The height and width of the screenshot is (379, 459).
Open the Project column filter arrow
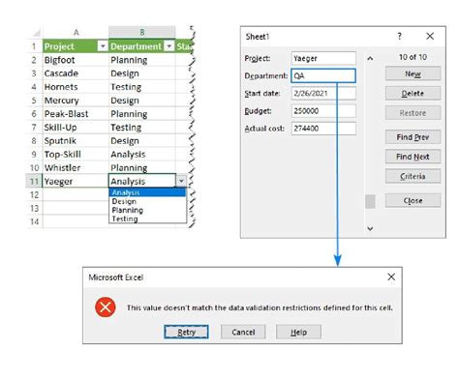coord(103,46)
